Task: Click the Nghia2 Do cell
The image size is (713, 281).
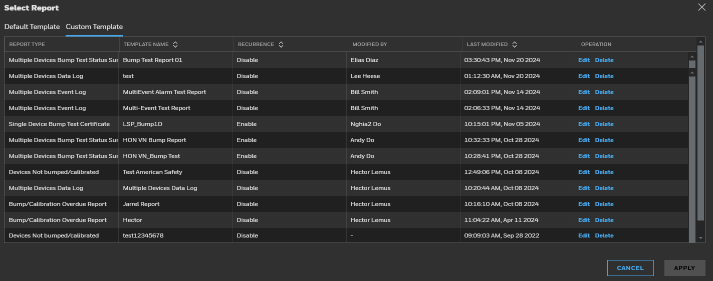Action: click(x=366, y=124)
